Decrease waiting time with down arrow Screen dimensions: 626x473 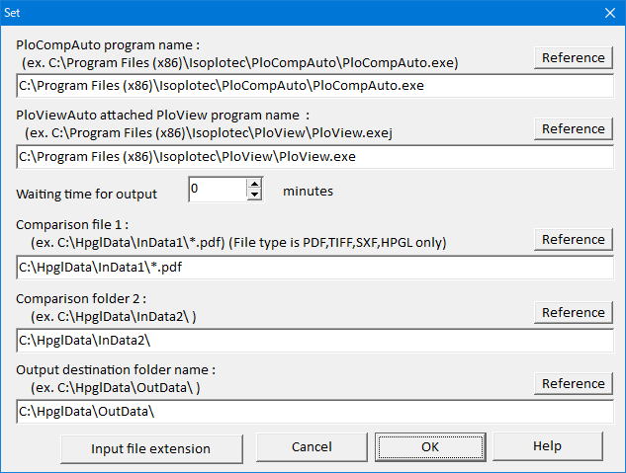tap(254, 195)
